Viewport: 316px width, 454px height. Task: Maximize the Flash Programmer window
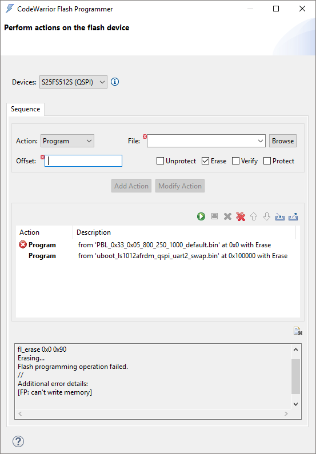276,9
